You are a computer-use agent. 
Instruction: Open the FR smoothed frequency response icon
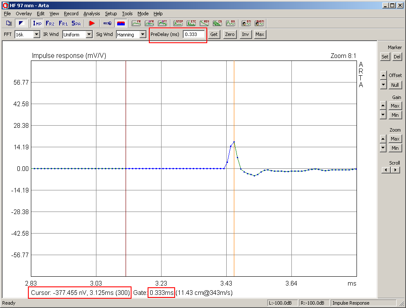[x=136, y=23]
